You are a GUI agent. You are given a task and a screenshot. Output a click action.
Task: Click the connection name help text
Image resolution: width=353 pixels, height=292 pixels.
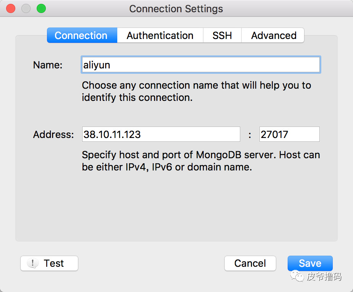[x=196, y=91]
